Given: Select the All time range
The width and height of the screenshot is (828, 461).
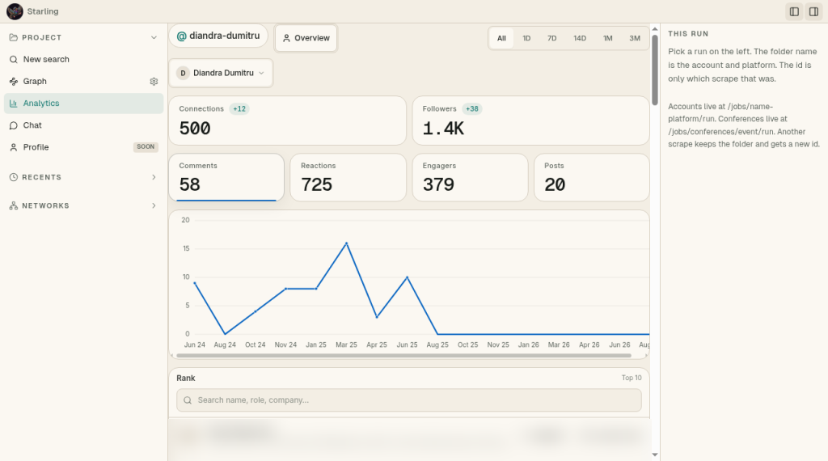Looking at the screenshot, I should pos(501,38).
